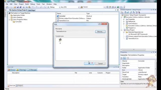Expand the References node in Solution Explorer
This screenshot has height=90, width=161.
point(124,21)
